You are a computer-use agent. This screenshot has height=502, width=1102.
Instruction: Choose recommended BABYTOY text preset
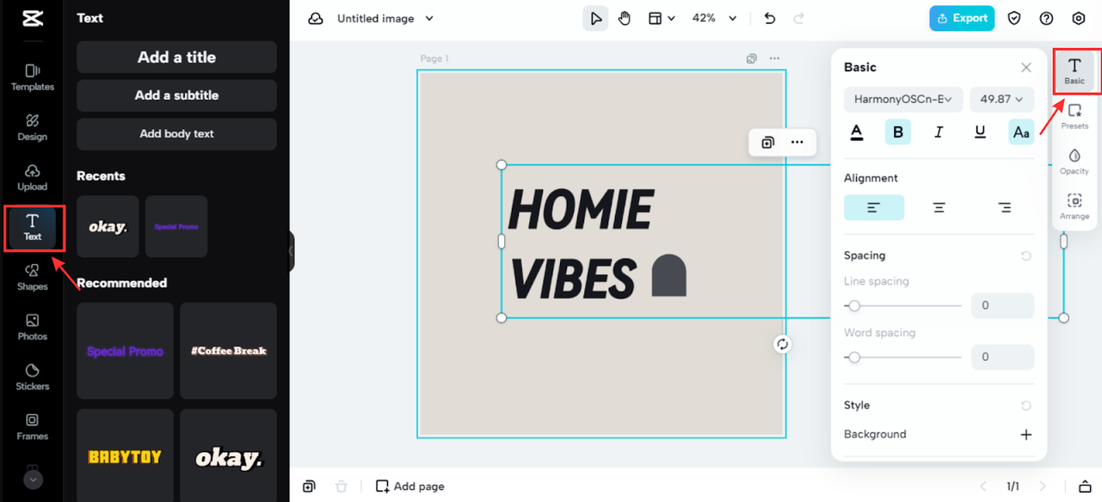coord(125,456)
